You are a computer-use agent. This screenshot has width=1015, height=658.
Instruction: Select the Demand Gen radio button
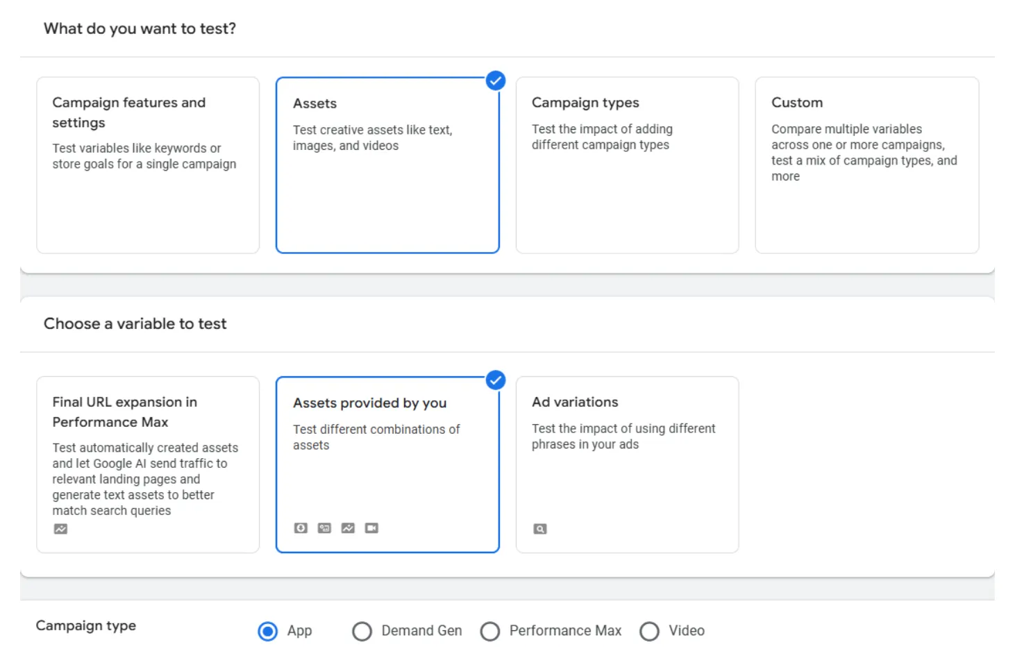point(362,631)
